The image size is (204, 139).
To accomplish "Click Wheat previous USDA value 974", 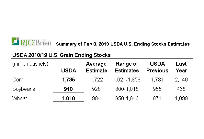I will pos(157,98).
